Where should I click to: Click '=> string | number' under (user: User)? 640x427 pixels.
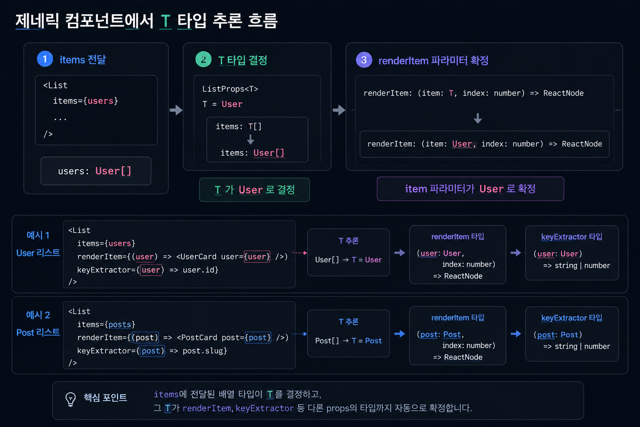coord(577,266)
